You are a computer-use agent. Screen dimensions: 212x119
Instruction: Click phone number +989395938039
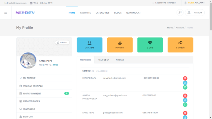click(151, 78)
